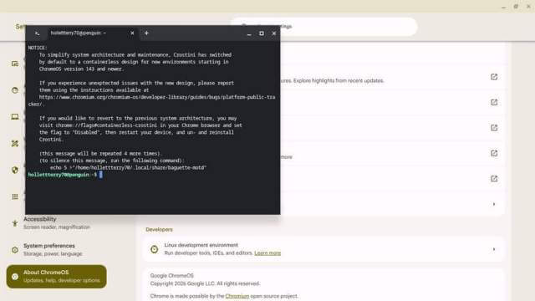
Task: Open the fifth external-link icon in Settings list
Action: [494, 178]
